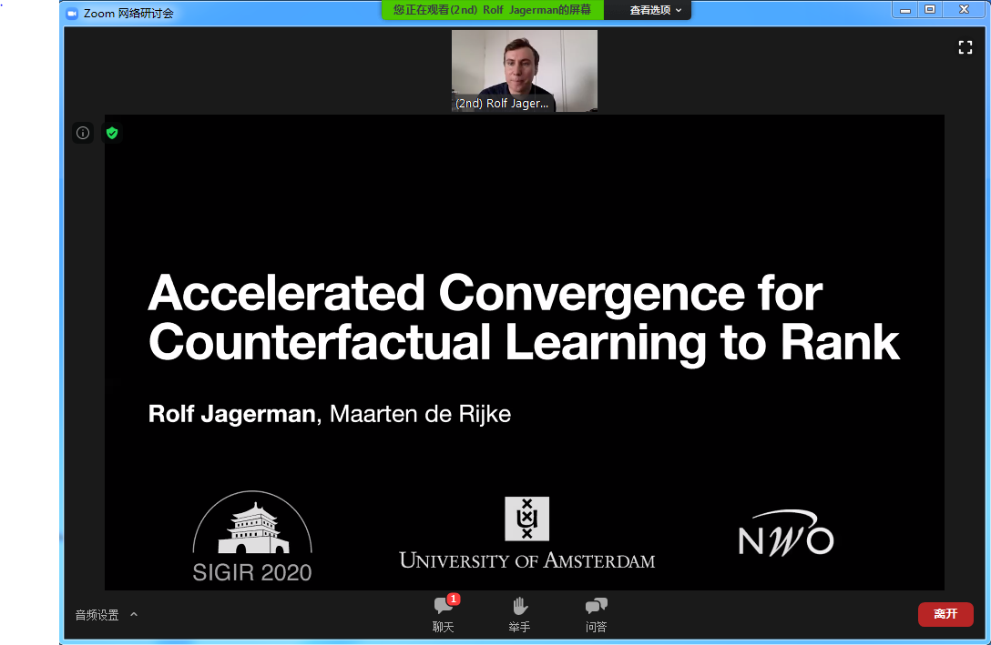Click the slide title 'Accelerated Convergence'
The width and height of the screenshot is (991, 645).
pyautogui.click(x=485, y=293)
